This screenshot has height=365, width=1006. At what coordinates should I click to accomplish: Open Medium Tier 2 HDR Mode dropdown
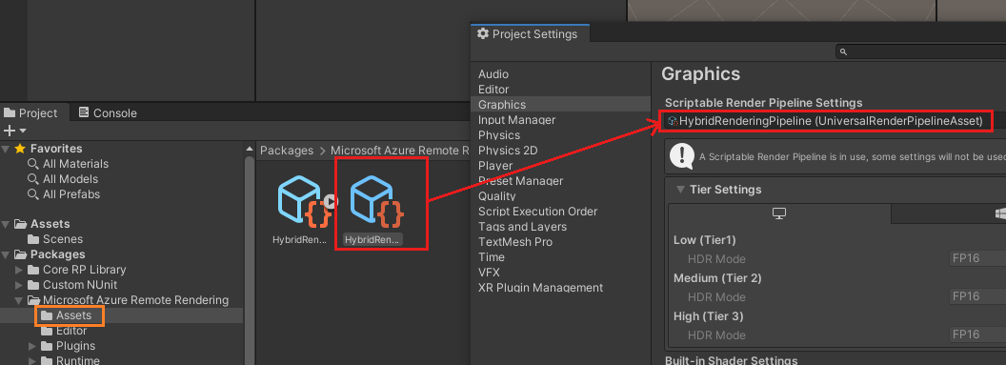[x=977, y=296]
